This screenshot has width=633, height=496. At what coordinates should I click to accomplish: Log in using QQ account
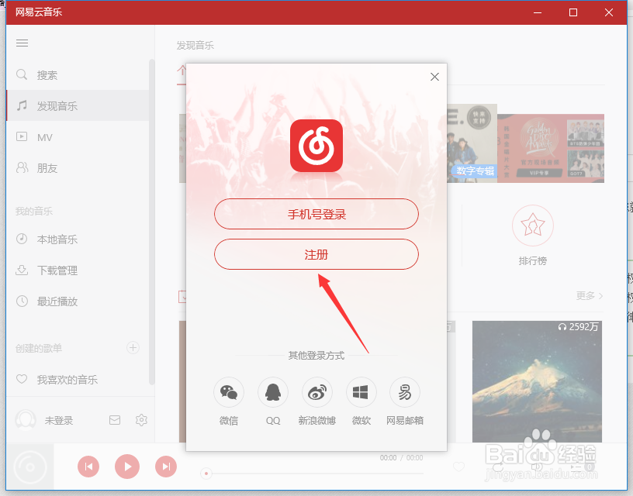(x=272, y=392)
